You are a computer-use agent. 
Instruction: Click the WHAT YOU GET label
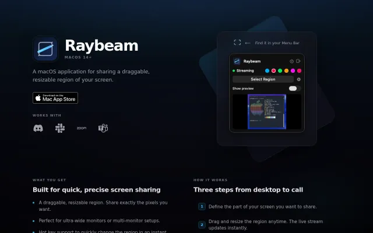pyautogui.click(x=49, y=180)
